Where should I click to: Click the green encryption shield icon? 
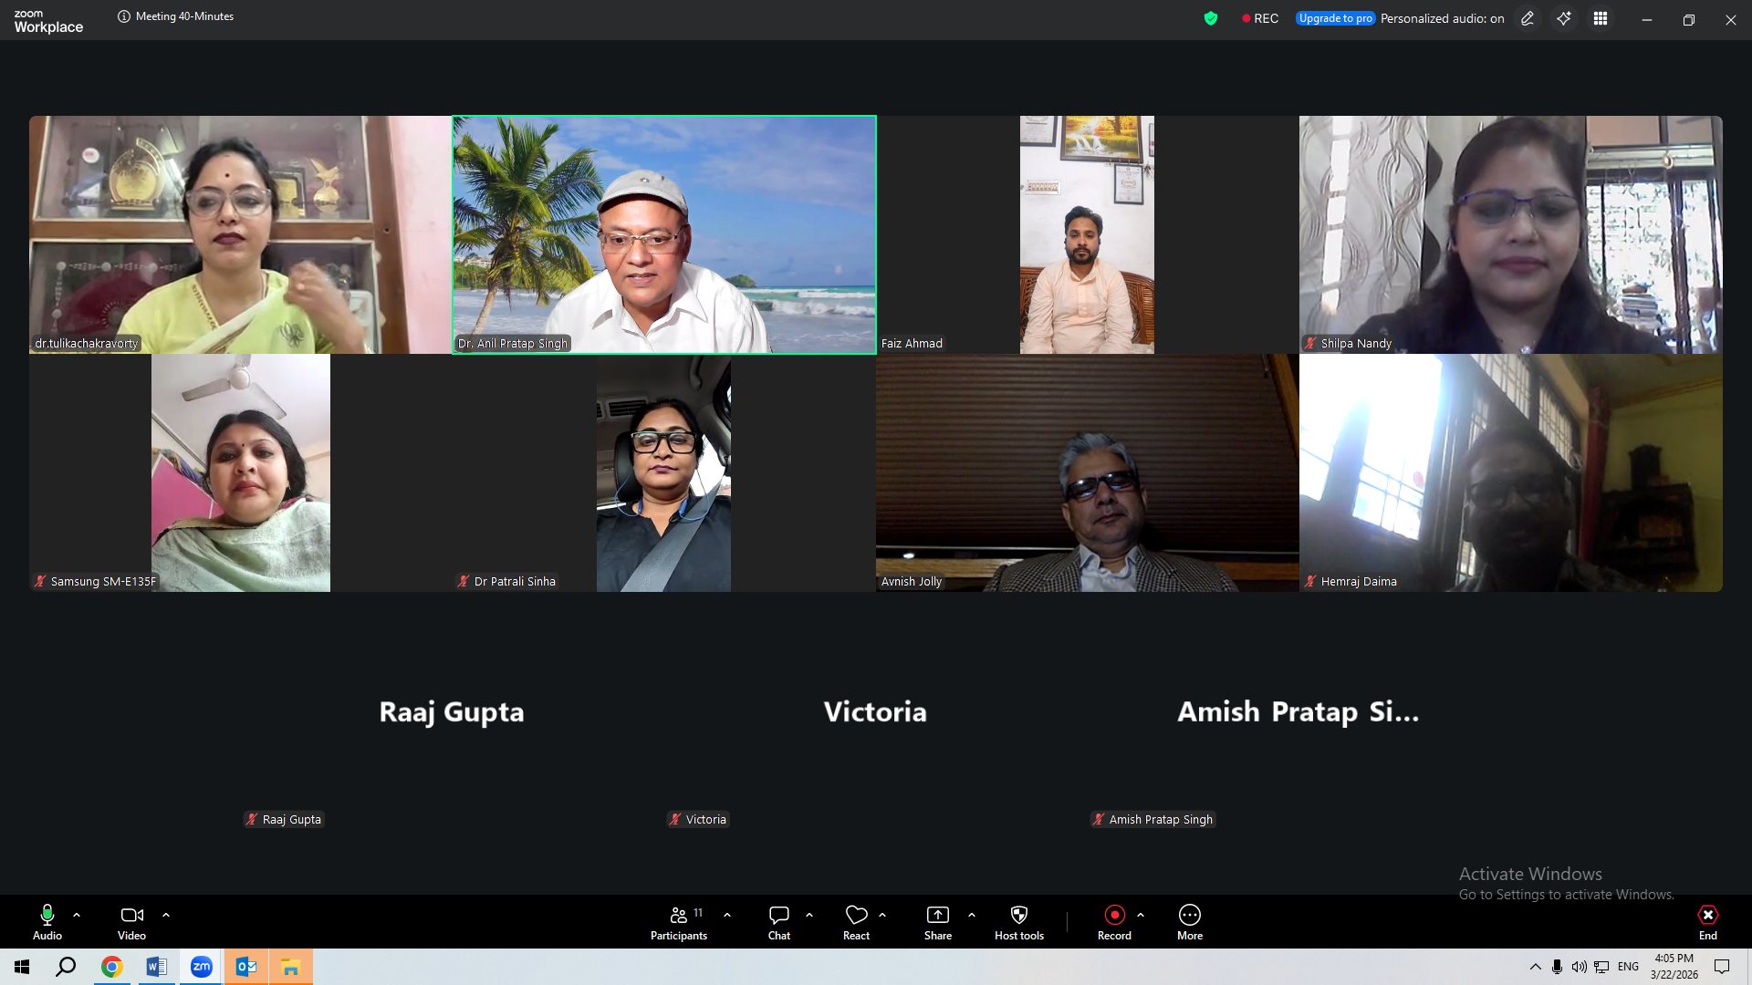tap(1211, 18)
